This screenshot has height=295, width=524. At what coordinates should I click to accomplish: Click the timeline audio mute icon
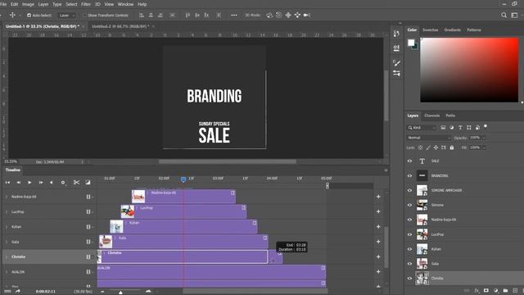(x=51, y=182)
